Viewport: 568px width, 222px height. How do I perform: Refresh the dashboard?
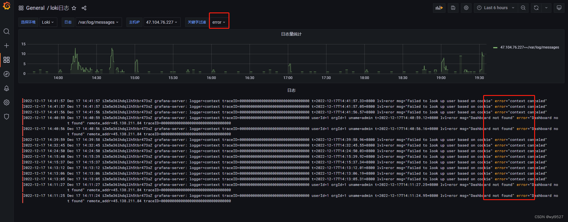point(536,8)
